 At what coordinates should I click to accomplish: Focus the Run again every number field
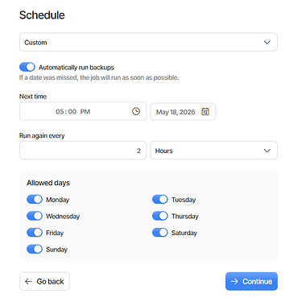[83, 151]
